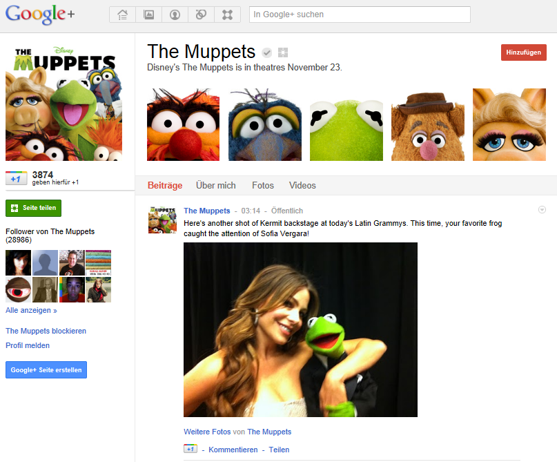Open the Gonzo character photo
Image resolution: width=557 pixels, height=462 pixels.
pos(265,124)
